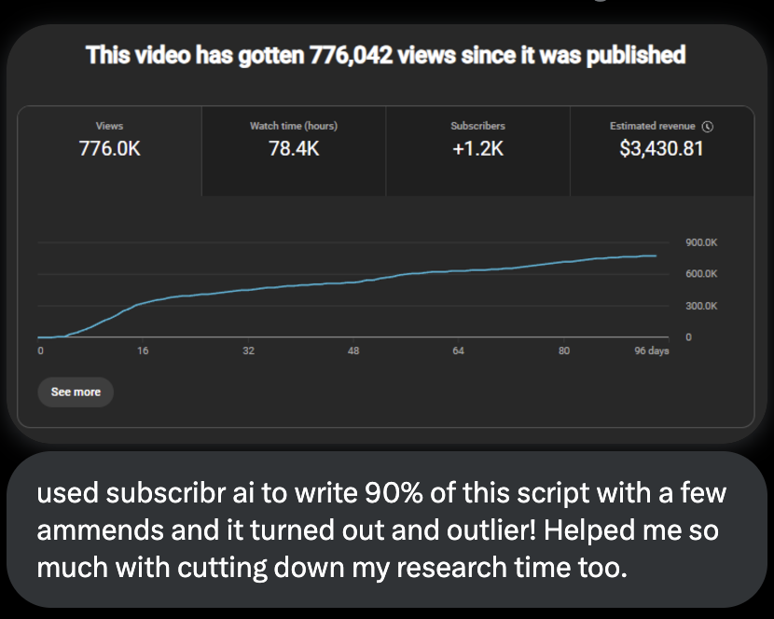Select day 80 marker on horizontal axis

tap(563, 351)
